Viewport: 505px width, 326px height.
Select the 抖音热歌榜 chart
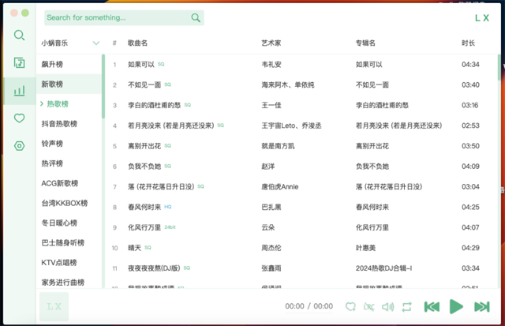tap(59, 124)
